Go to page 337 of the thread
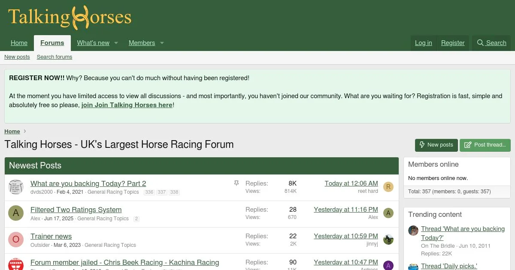 (162, 192)
